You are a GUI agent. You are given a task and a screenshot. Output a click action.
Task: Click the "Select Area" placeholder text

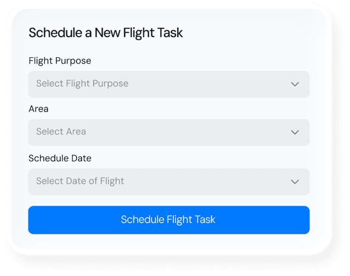[x=61, y=132]
